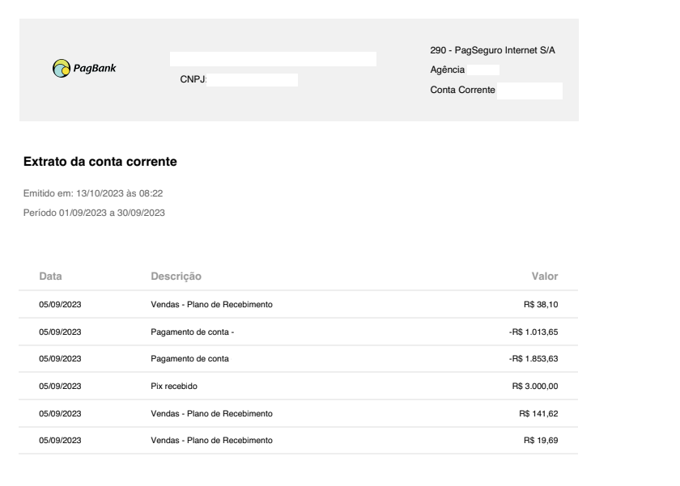Click the R$ 19,69 value in last row
The image size is (680, 486).
pos(541,440)
